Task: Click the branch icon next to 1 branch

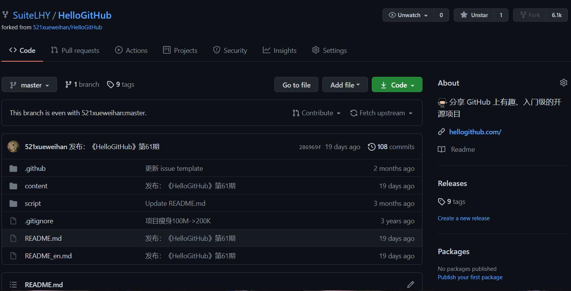Action: pos(69,84)
